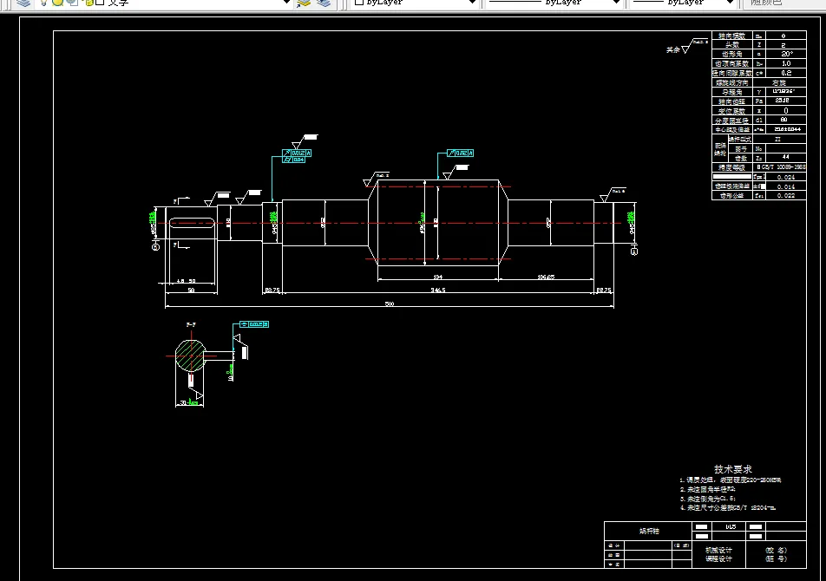Select the 44 teeth count value
826x581 pixels.
point(786,157)
